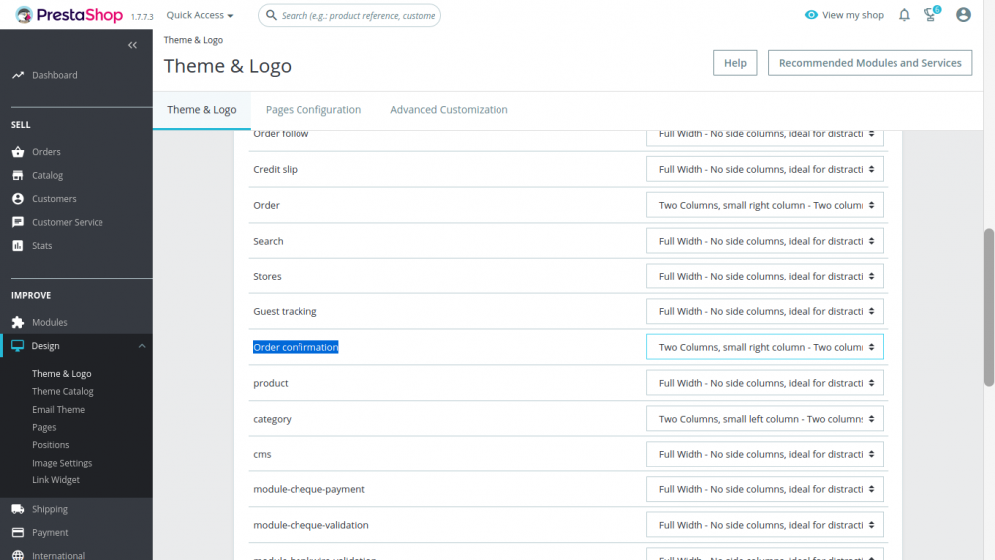995x560 pixels.
Task: Click the module-cheque-validation row label
Action: [310, 525]
